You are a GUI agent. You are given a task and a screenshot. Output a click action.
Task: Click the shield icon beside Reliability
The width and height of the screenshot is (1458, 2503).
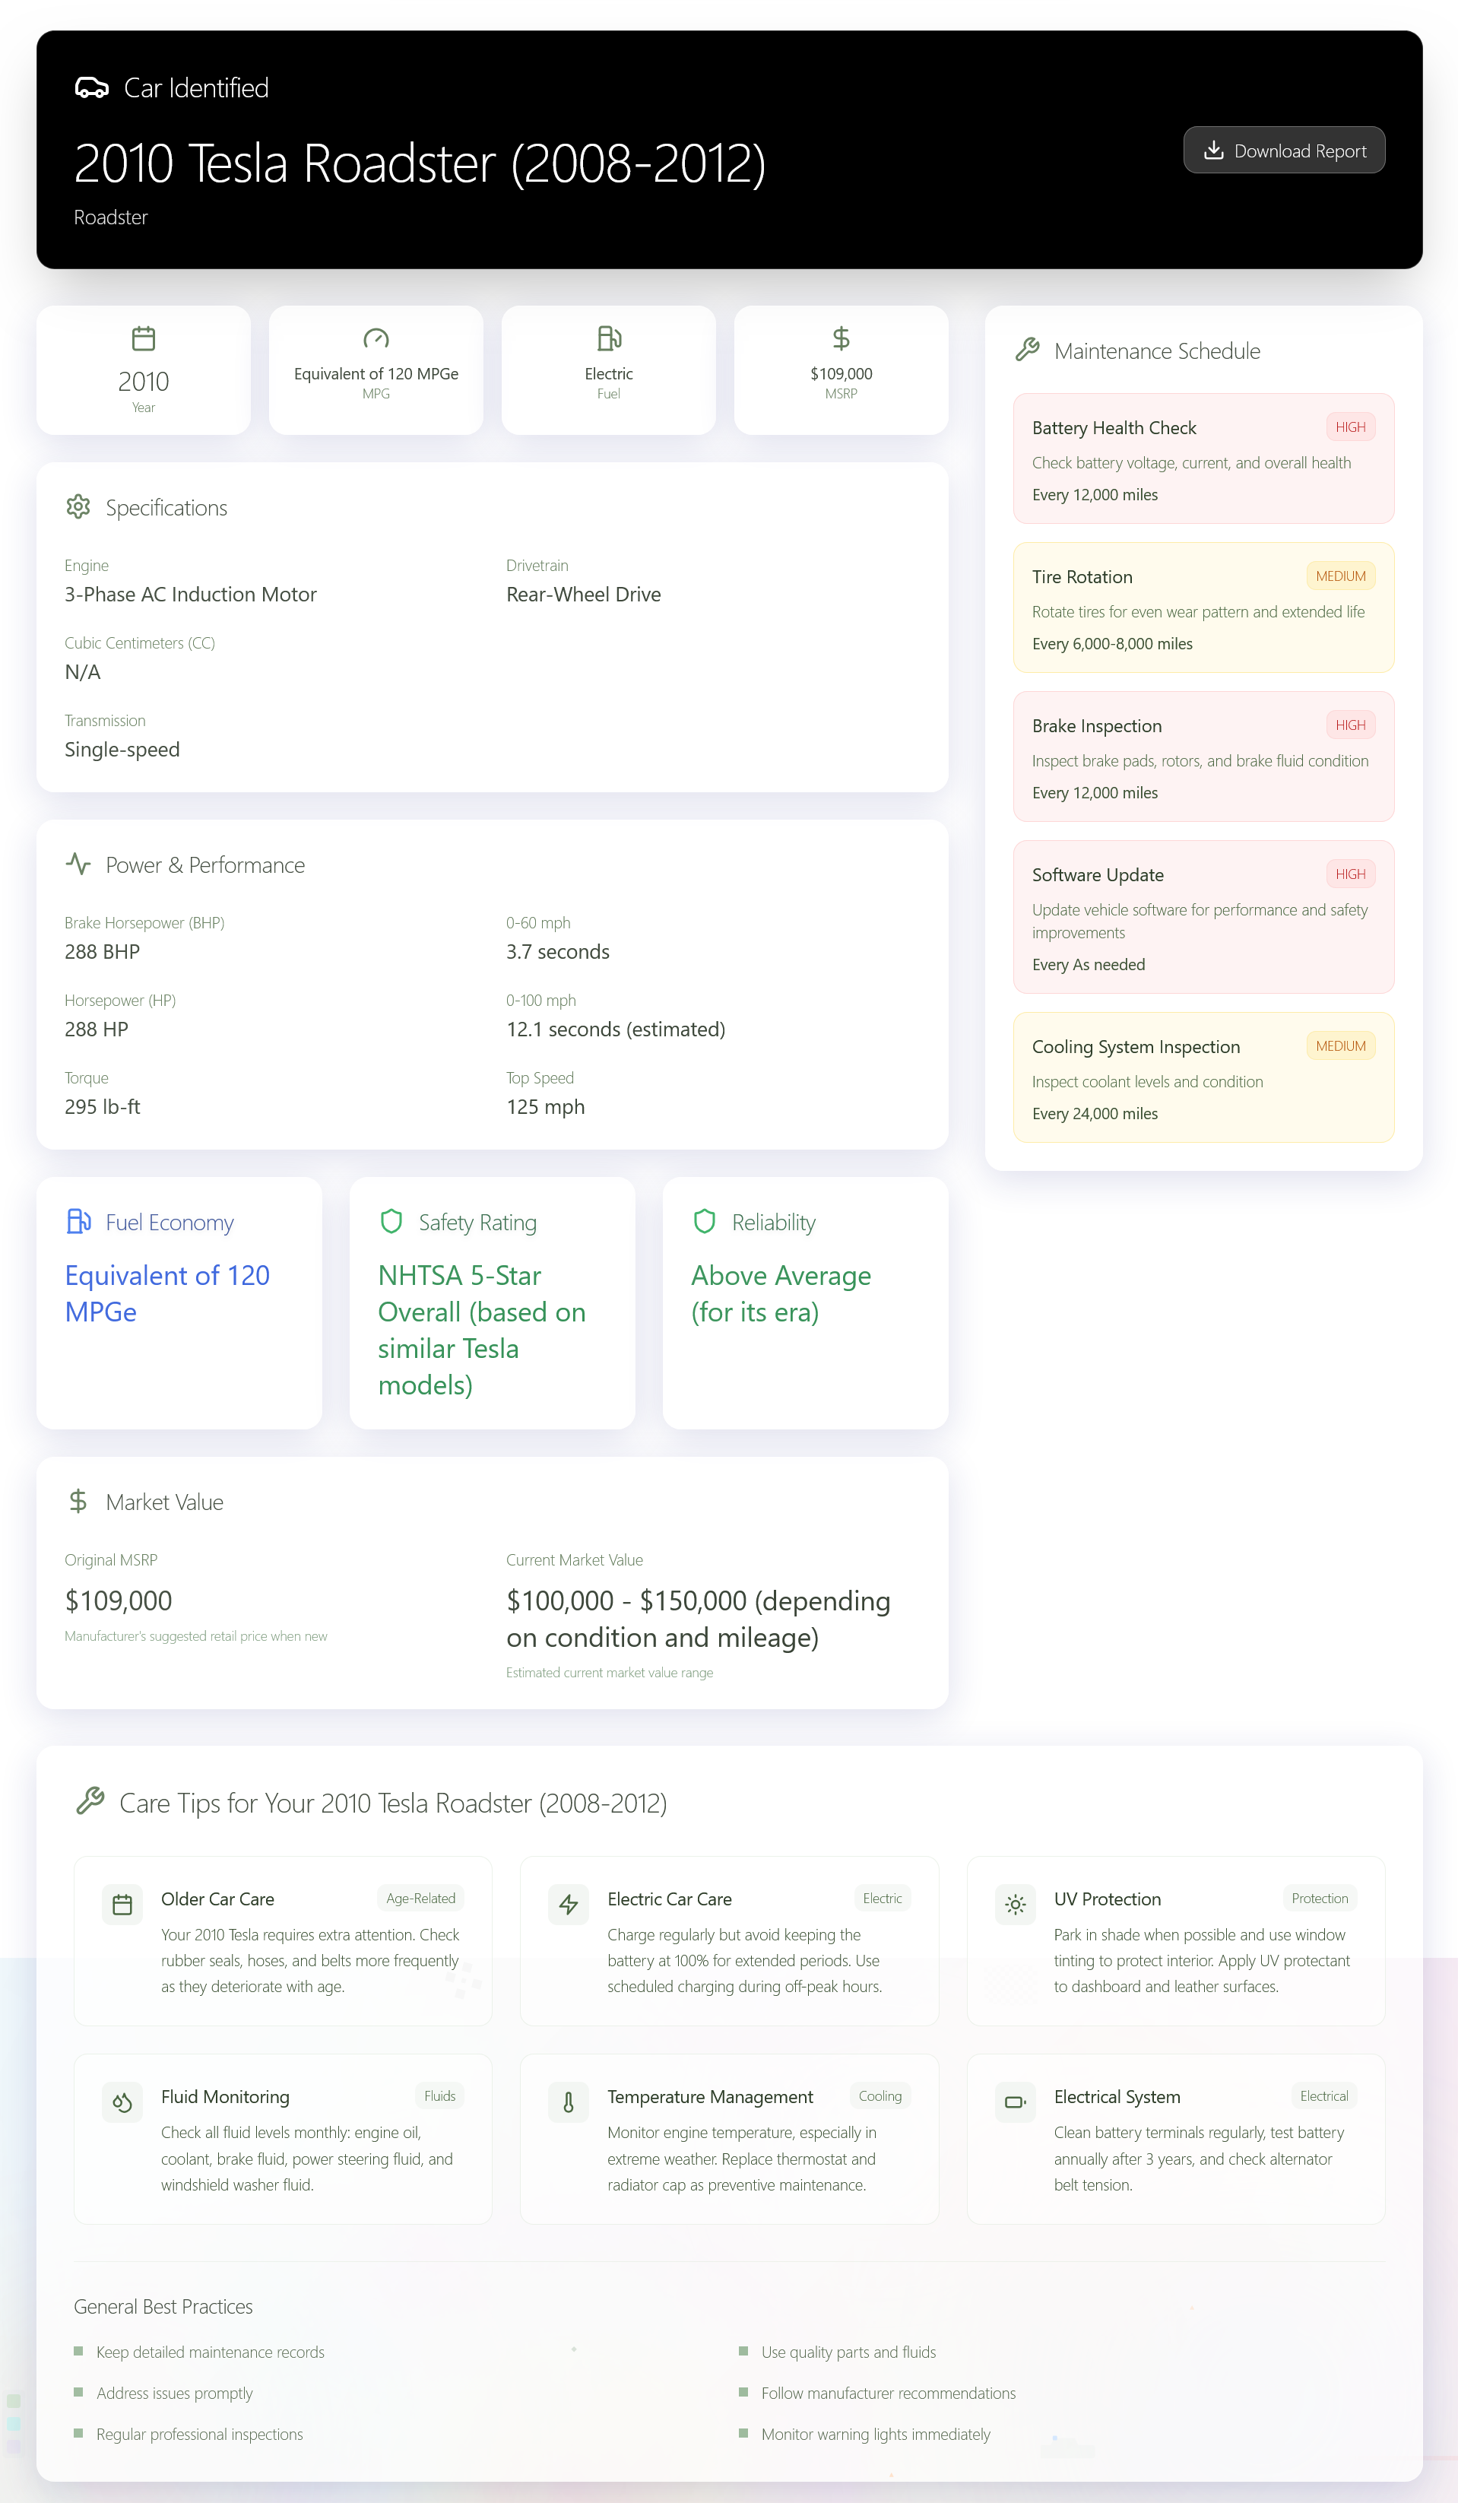[704, 1221]
